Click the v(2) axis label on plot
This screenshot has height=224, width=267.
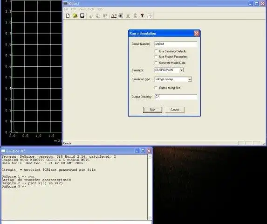coord(58,140)
